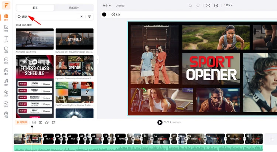Toggle the timeline (時間線) mode button
The image size is (277, 152).
[x=21, y=122]
